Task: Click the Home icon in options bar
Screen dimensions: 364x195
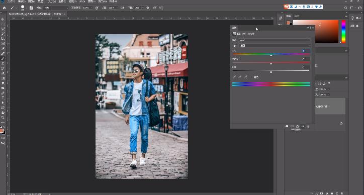Action: pyautogui.click(x=4, y=8)
